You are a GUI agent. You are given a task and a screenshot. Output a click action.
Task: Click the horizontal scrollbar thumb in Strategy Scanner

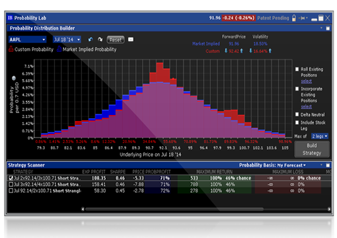(174, 209)
